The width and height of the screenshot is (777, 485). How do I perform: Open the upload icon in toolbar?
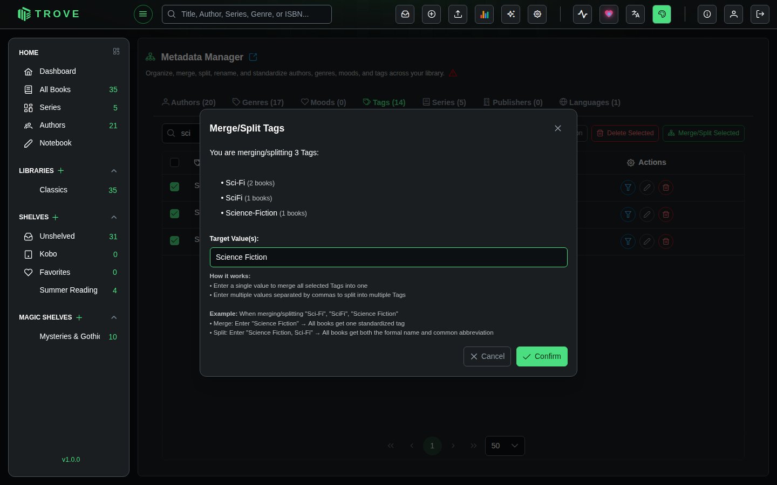point(458,14)
